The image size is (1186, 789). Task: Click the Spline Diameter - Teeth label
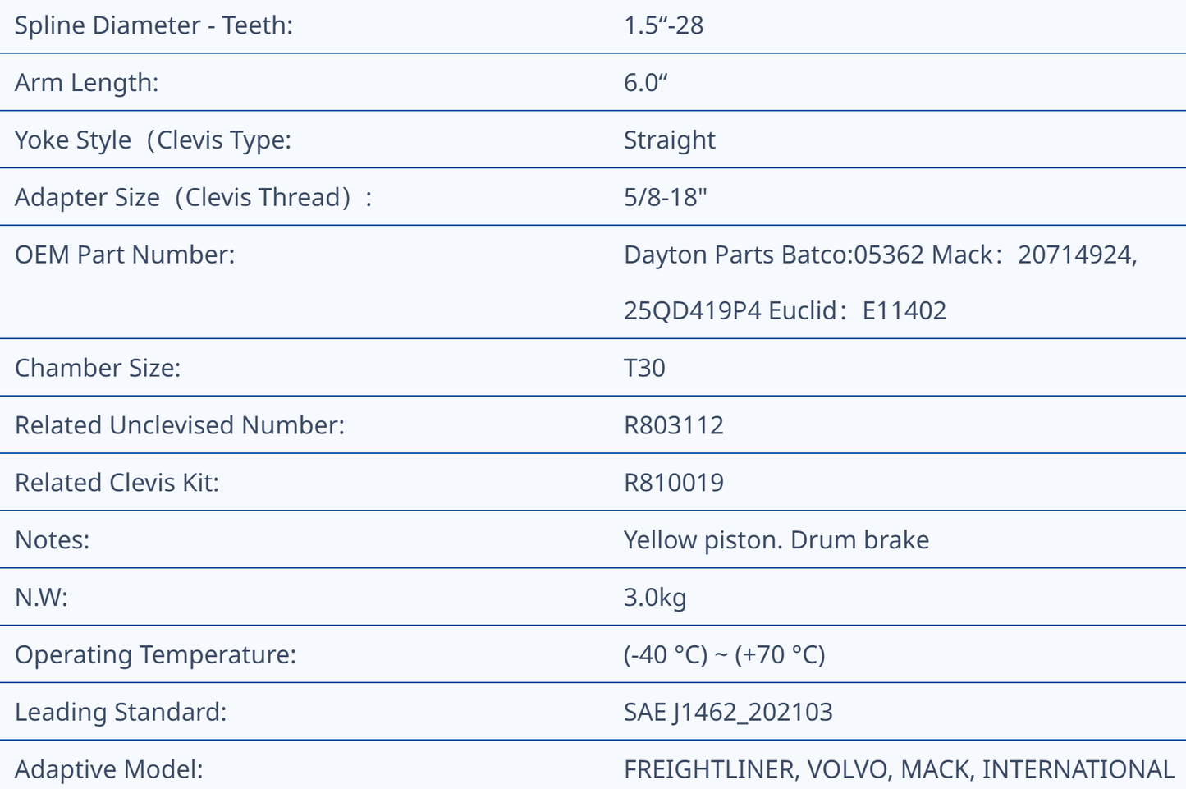coord(153,25)
